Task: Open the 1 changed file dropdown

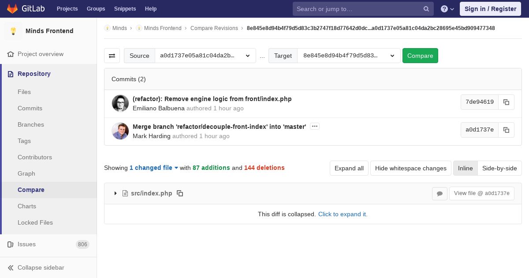Action: click(x=154, y=168)
